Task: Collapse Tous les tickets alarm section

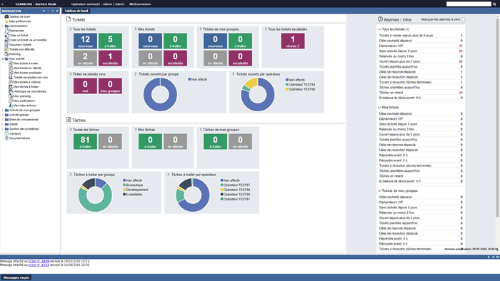Action: pyautogui.click(x=379, y=29)
